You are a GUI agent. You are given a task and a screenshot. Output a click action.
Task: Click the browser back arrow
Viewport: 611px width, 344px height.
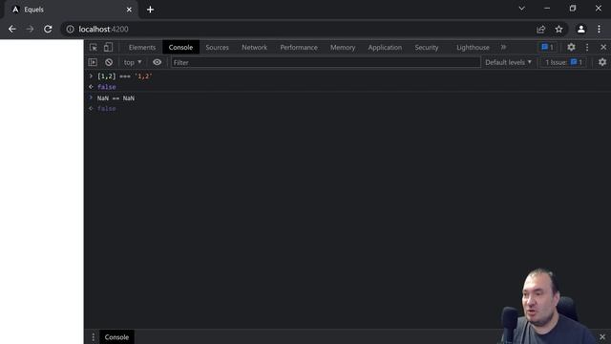12,30
